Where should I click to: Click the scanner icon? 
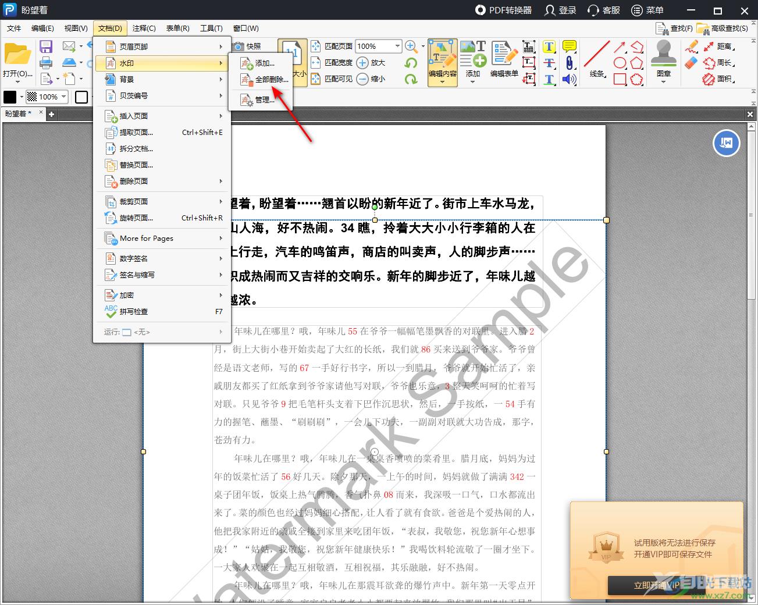tap(69, 62)
